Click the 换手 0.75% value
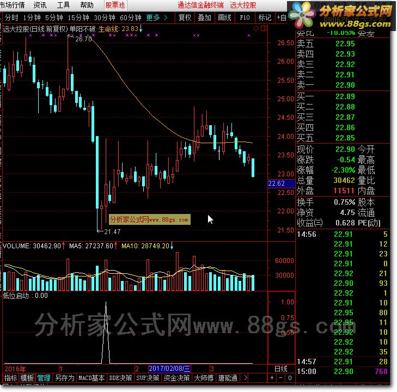 (x=345, y=202)
